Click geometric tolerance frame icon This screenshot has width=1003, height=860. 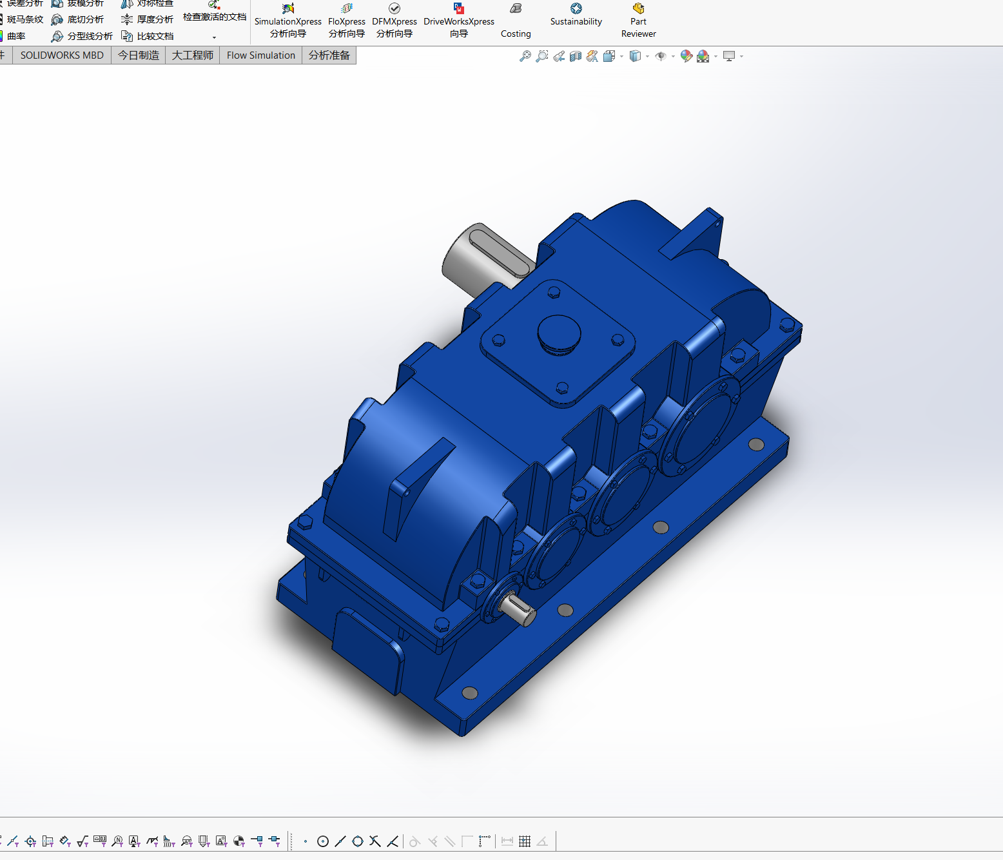click(100, 841)
